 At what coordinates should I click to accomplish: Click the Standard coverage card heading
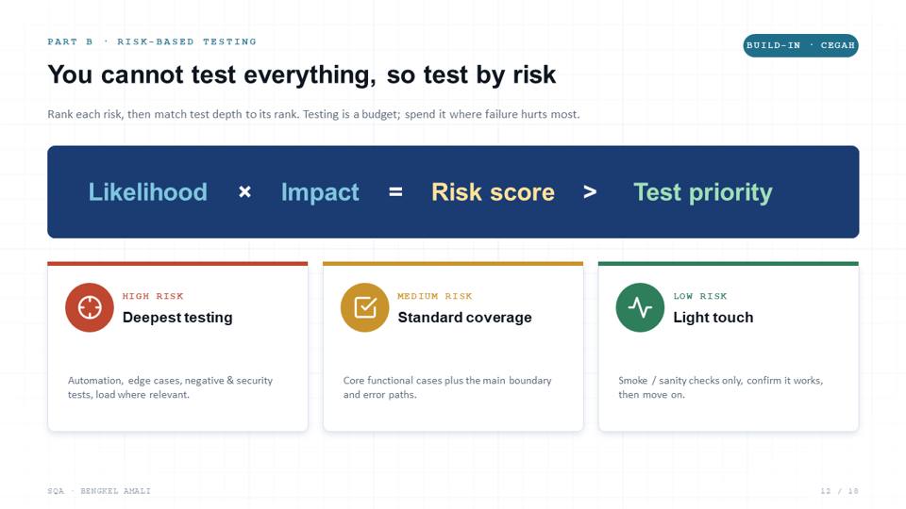(464, 318)
